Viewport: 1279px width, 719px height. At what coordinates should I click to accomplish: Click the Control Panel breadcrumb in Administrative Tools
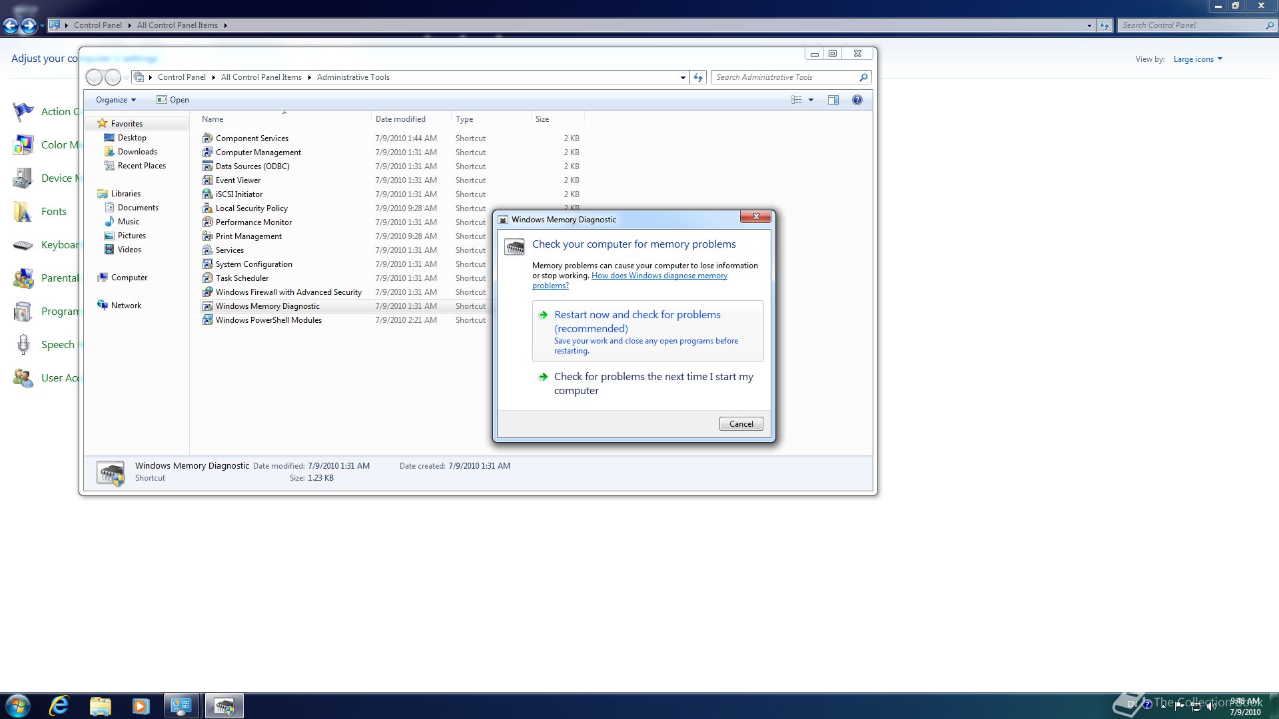[x=181, y=77]
